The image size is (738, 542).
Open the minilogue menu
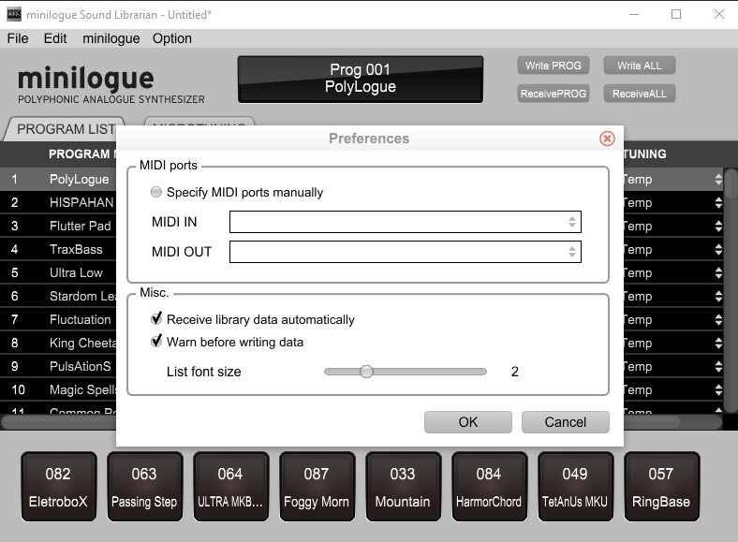click(111, 38)
